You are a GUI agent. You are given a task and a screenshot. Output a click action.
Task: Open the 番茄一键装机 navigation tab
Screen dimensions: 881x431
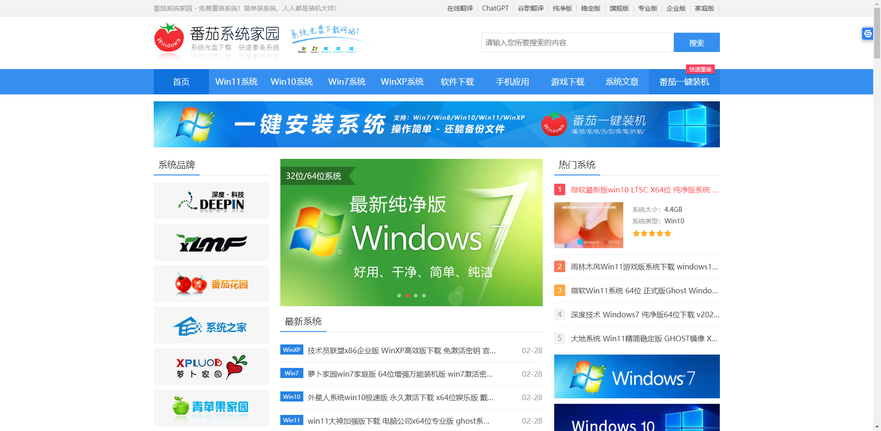click(x=684, y=82)
